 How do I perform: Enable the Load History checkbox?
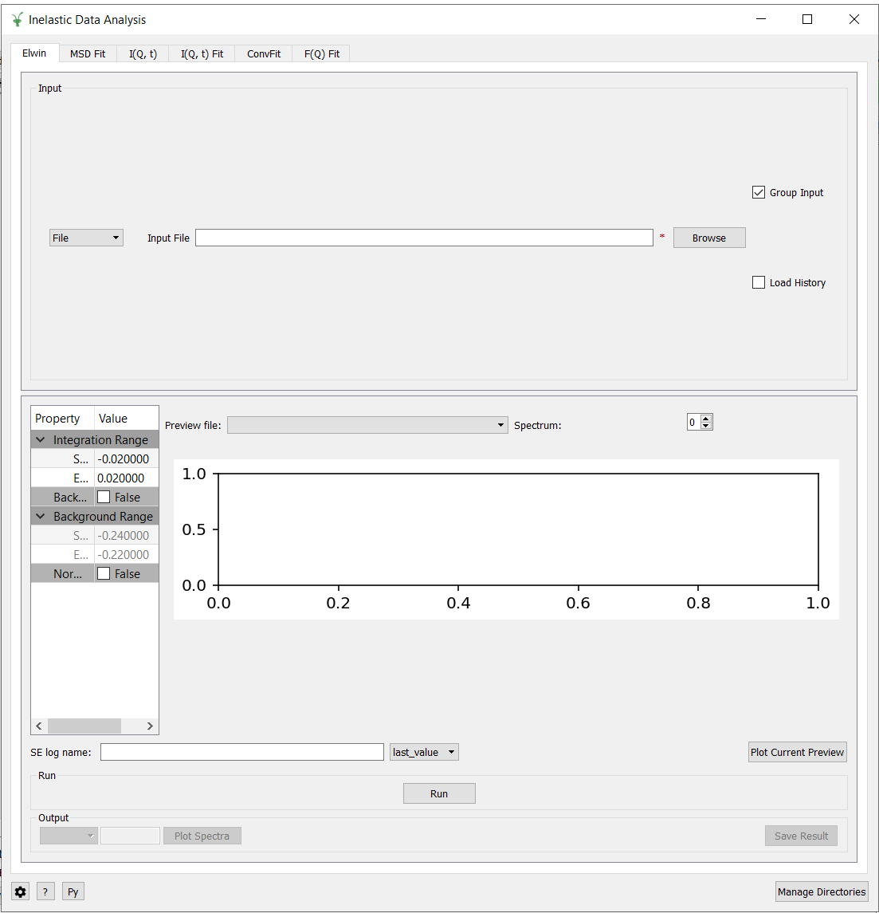[x=759, y=282]
